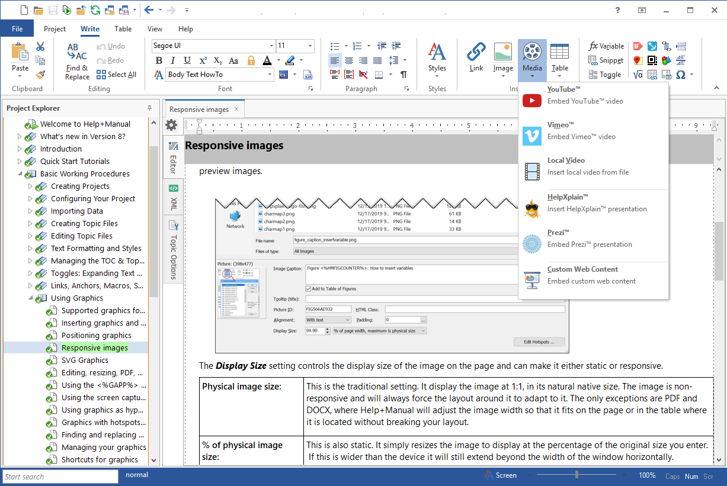The height and width of the screenshot is (486, 727).
Task: Toggle italic formatting
Action: (173, 60)
